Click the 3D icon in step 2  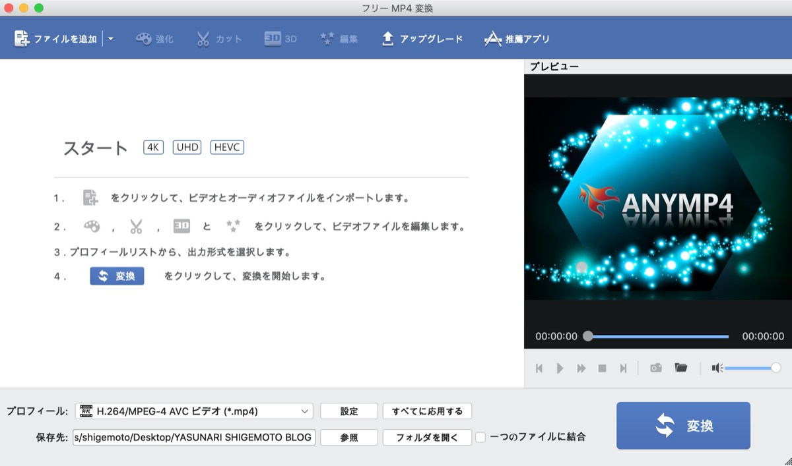(181, 226)
